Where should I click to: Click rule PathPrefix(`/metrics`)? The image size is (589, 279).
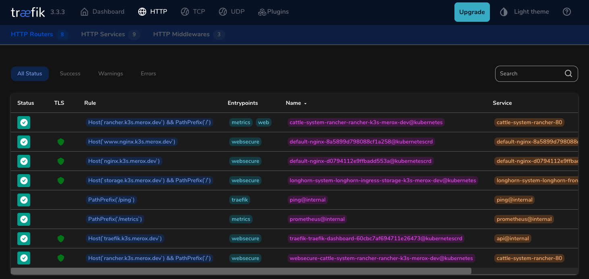(x=115, y=219)
